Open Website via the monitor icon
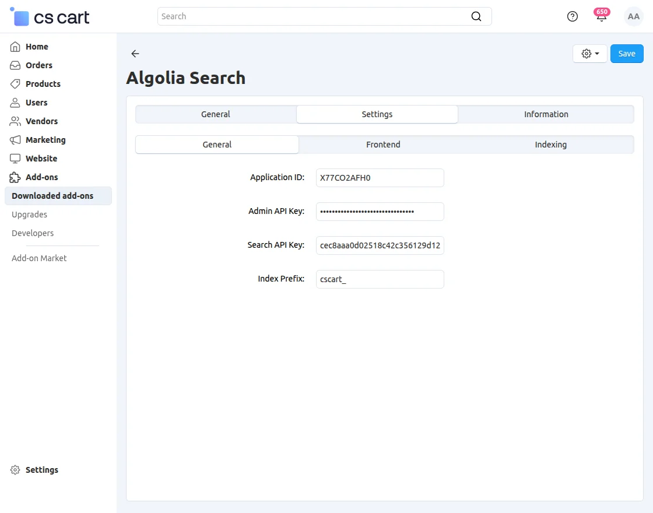The image size is (653, 513). coord(15,158)
